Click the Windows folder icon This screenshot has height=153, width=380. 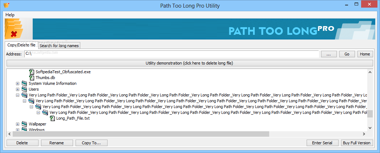coord(24,129)
